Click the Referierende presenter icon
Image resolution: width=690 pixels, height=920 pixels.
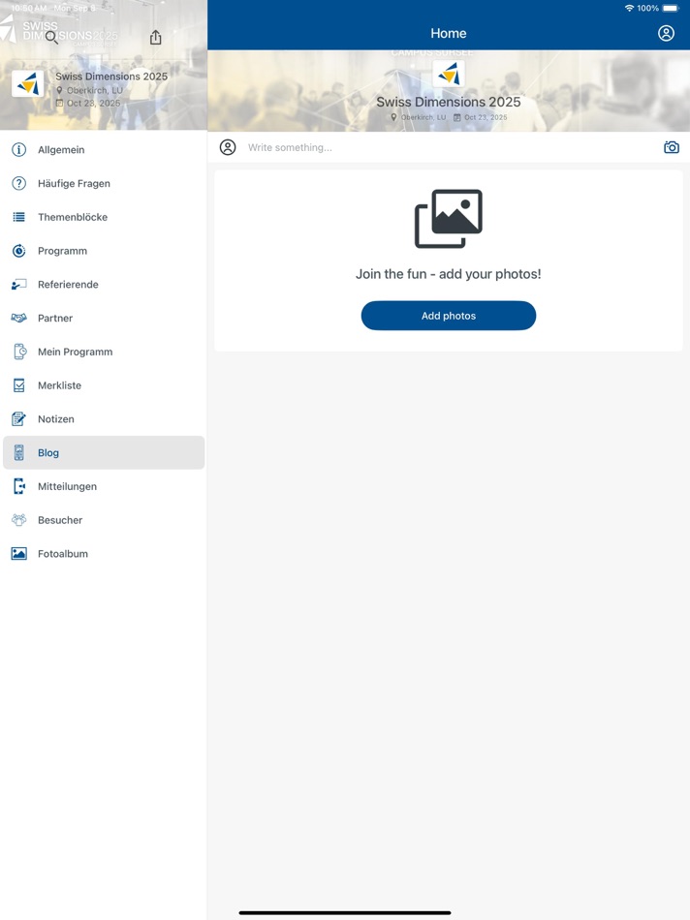tap(18, 285)
